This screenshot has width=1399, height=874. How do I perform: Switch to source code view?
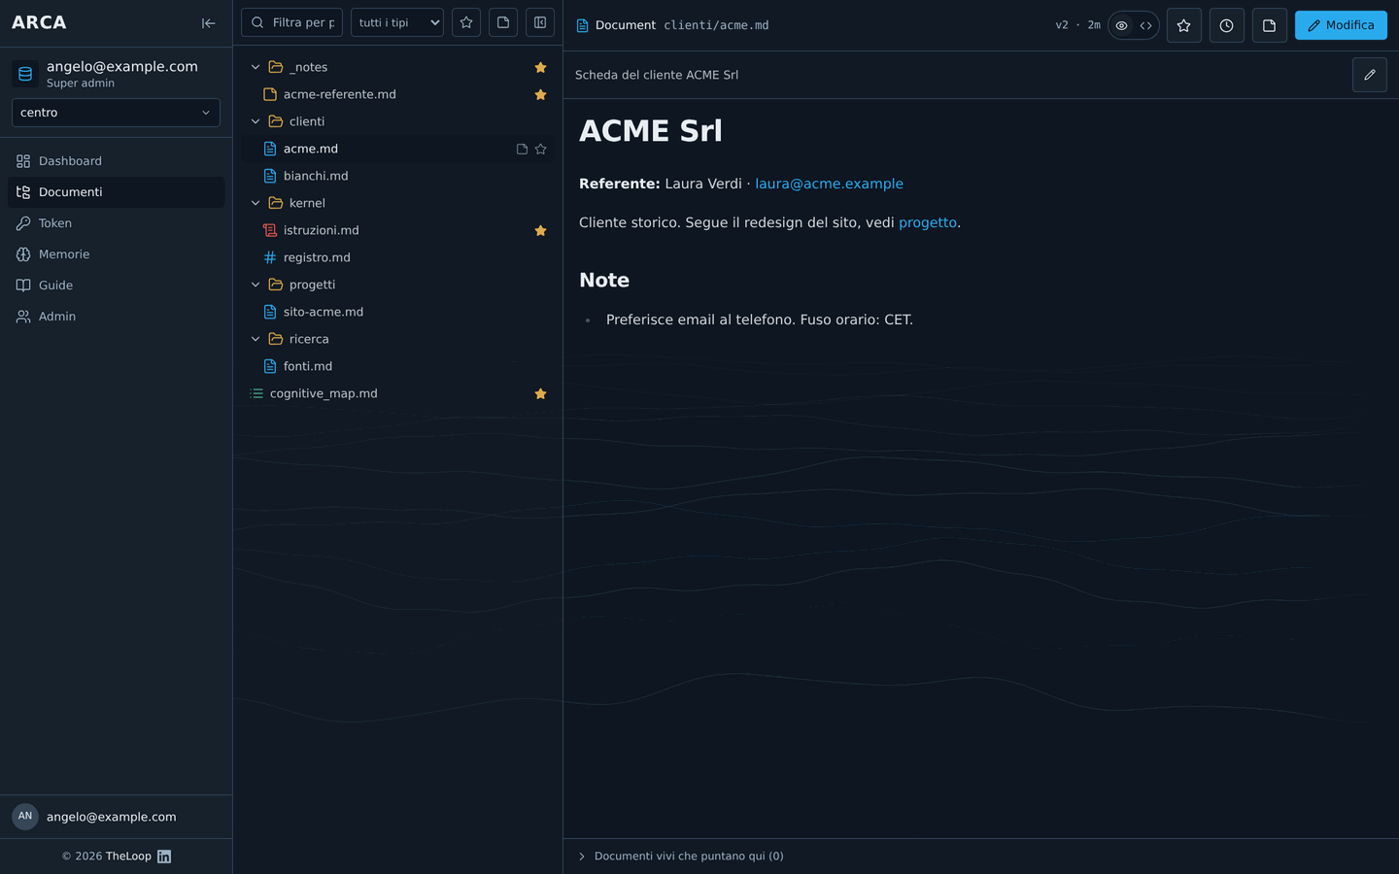tap(1146, 25)
